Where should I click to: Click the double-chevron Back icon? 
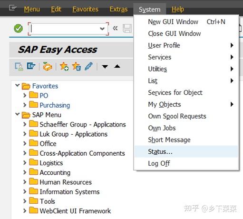pos(115,28)
